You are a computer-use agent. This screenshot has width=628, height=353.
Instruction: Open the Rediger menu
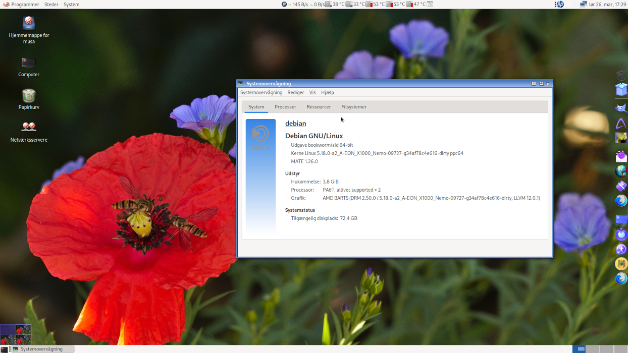click(296, 92)
